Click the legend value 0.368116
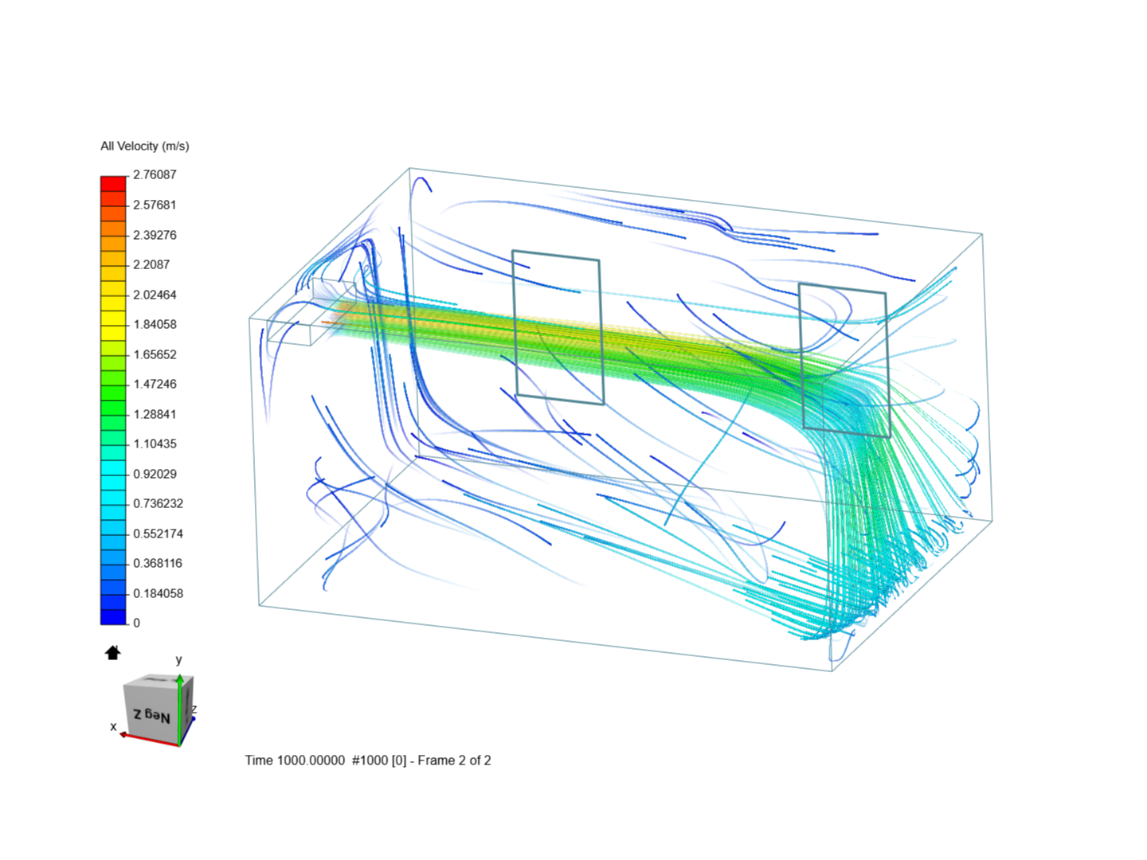The image size is (1147, 860). (158, 563)
